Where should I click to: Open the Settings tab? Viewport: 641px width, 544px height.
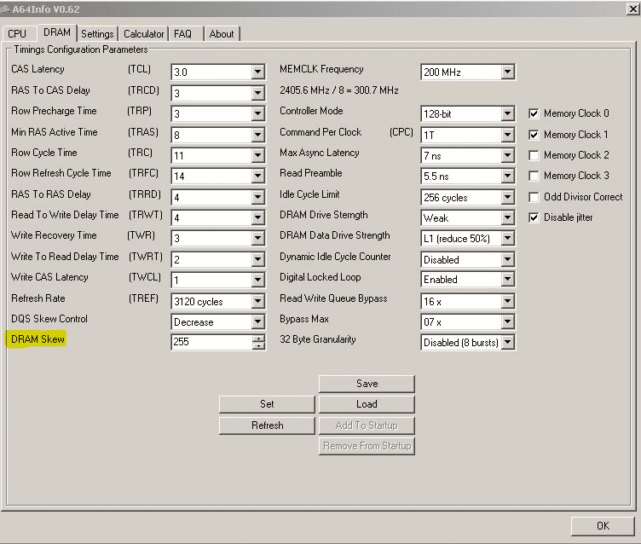(97, 33)
